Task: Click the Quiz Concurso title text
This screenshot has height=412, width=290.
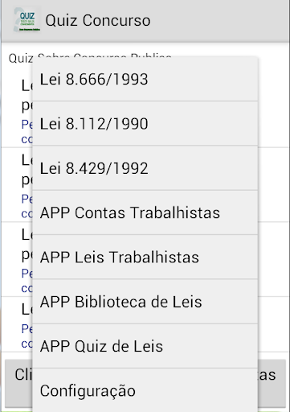Action: (x=98, y=21)
